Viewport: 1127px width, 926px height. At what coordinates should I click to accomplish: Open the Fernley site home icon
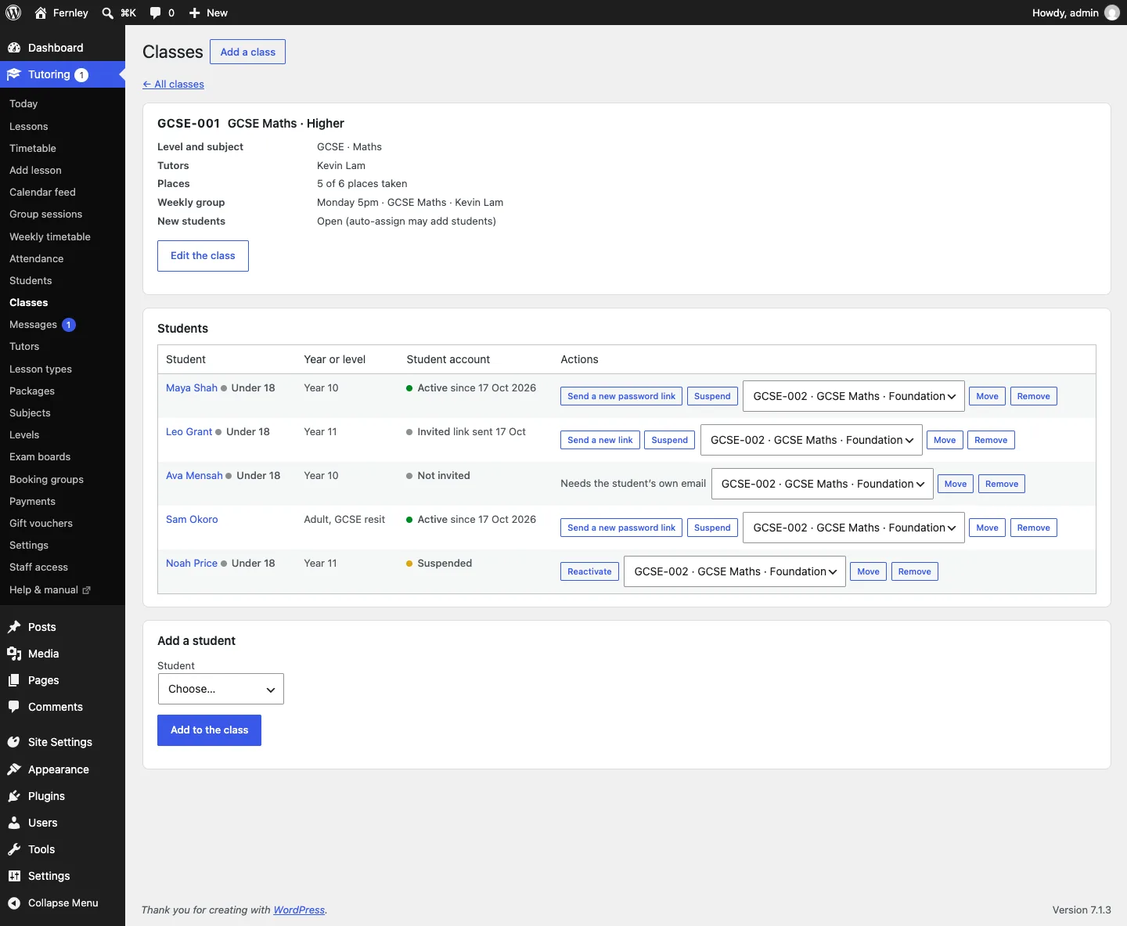pyautogui.click(x=41, y=13)
